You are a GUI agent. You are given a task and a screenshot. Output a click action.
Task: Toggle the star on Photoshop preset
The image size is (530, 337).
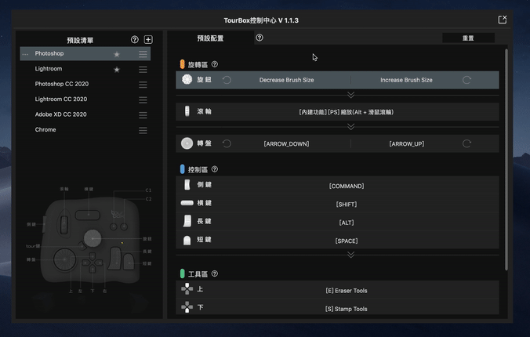(x=117, y=54)
